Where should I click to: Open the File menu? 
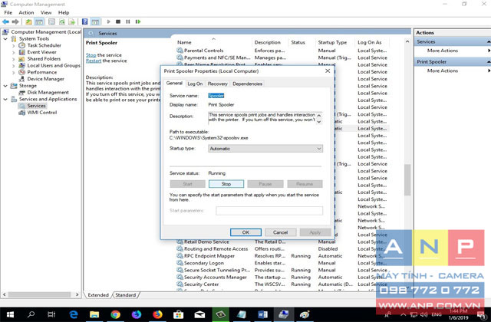(x=8, y=12)
